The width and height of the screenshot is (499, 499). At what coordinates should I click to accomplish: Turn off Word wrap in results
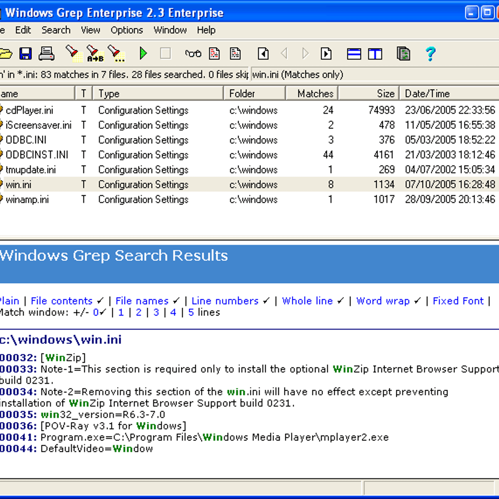pyautogui.click(x=383, y=301)
